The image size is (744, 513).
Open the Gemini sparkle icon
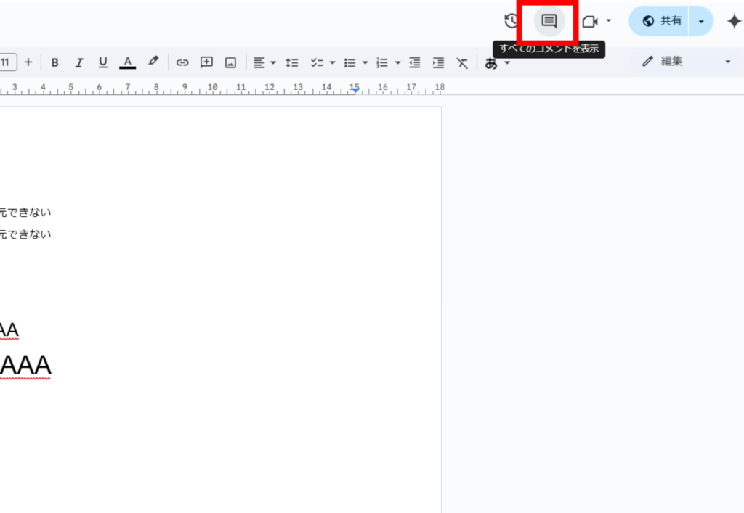tap(734, 21)
